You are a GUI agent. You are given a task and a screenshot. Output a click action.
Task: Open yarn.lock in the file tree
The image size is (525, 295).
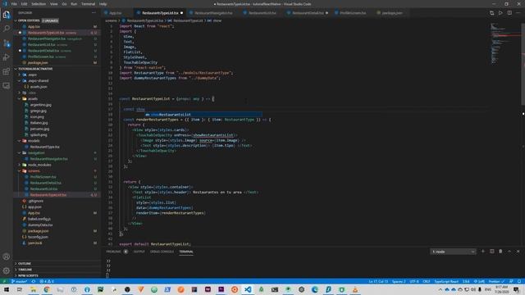(x=34, y=243)
